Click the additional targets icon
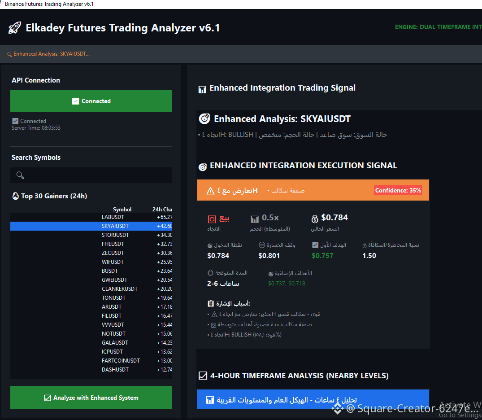This screenshot has width=482, height=420. tap(271, 274)
